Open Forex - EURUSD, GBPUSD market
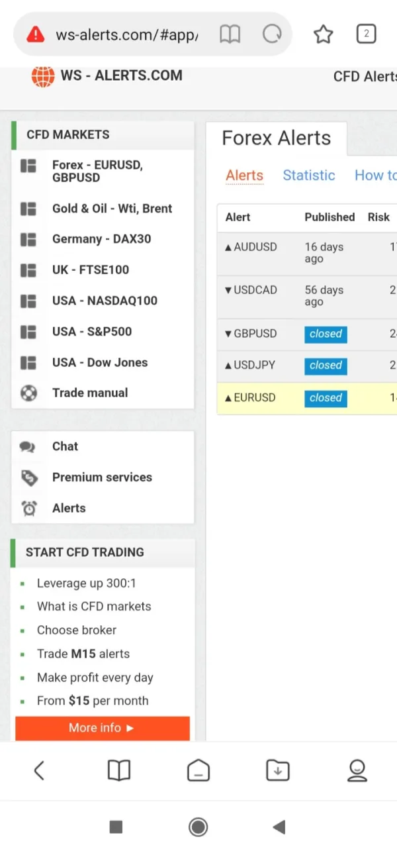 click(x=97, y=172)
